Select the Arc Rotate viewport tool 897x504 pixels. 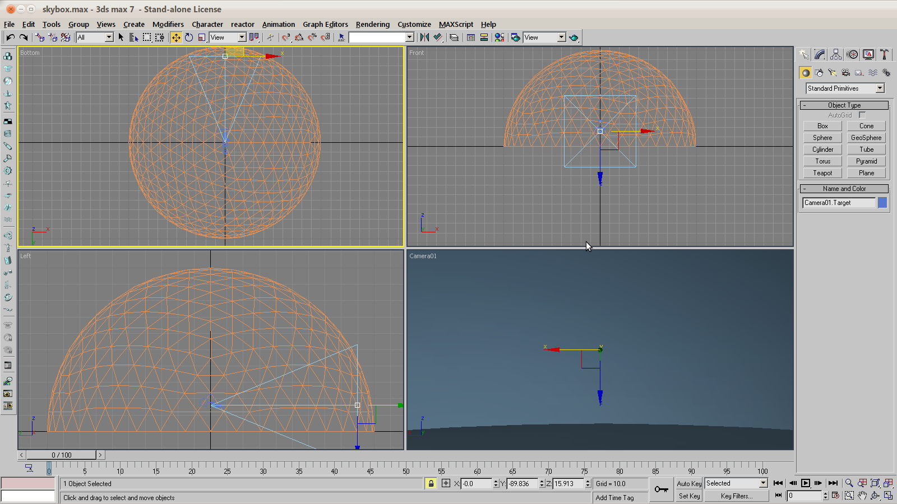pos(875,496)
